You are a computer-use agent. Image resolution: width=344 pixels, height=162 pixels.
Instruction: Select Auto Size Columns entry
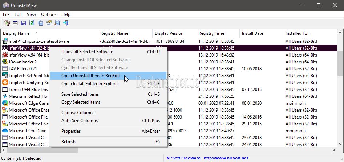(108, 121)
